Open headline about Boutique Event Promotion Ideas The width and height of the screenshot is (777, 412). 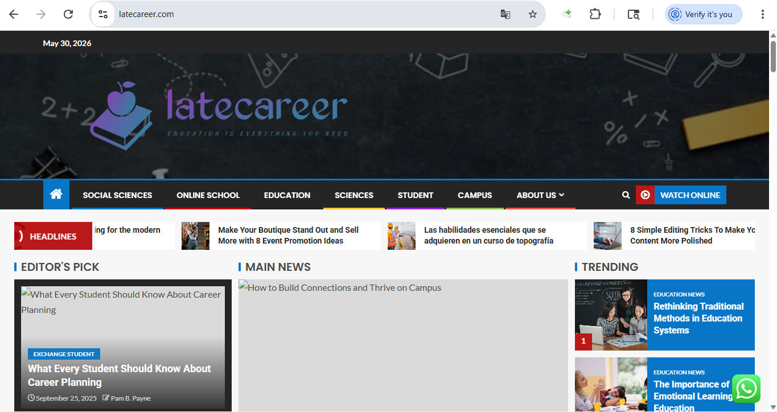(x=288, y=235)
